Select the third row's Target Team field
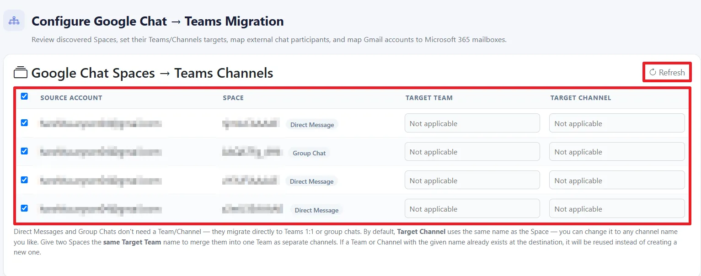This screenshot has height=276, width=701. point(472,180)
